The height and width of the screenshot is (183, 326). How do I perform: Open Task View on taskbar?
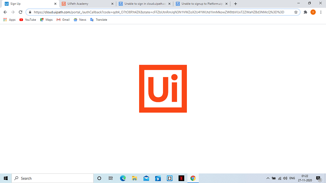point(110,178)
